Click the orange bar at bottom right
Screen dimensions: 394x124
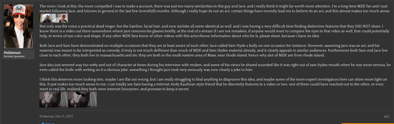pos(368,123)
